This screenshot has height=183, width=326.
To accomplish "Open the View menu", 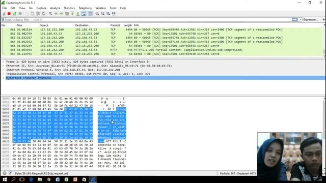I will coord(22,8).
